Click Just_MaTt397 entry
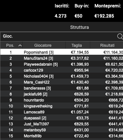This screenshot has height=140, width=123. pos(62,124)
